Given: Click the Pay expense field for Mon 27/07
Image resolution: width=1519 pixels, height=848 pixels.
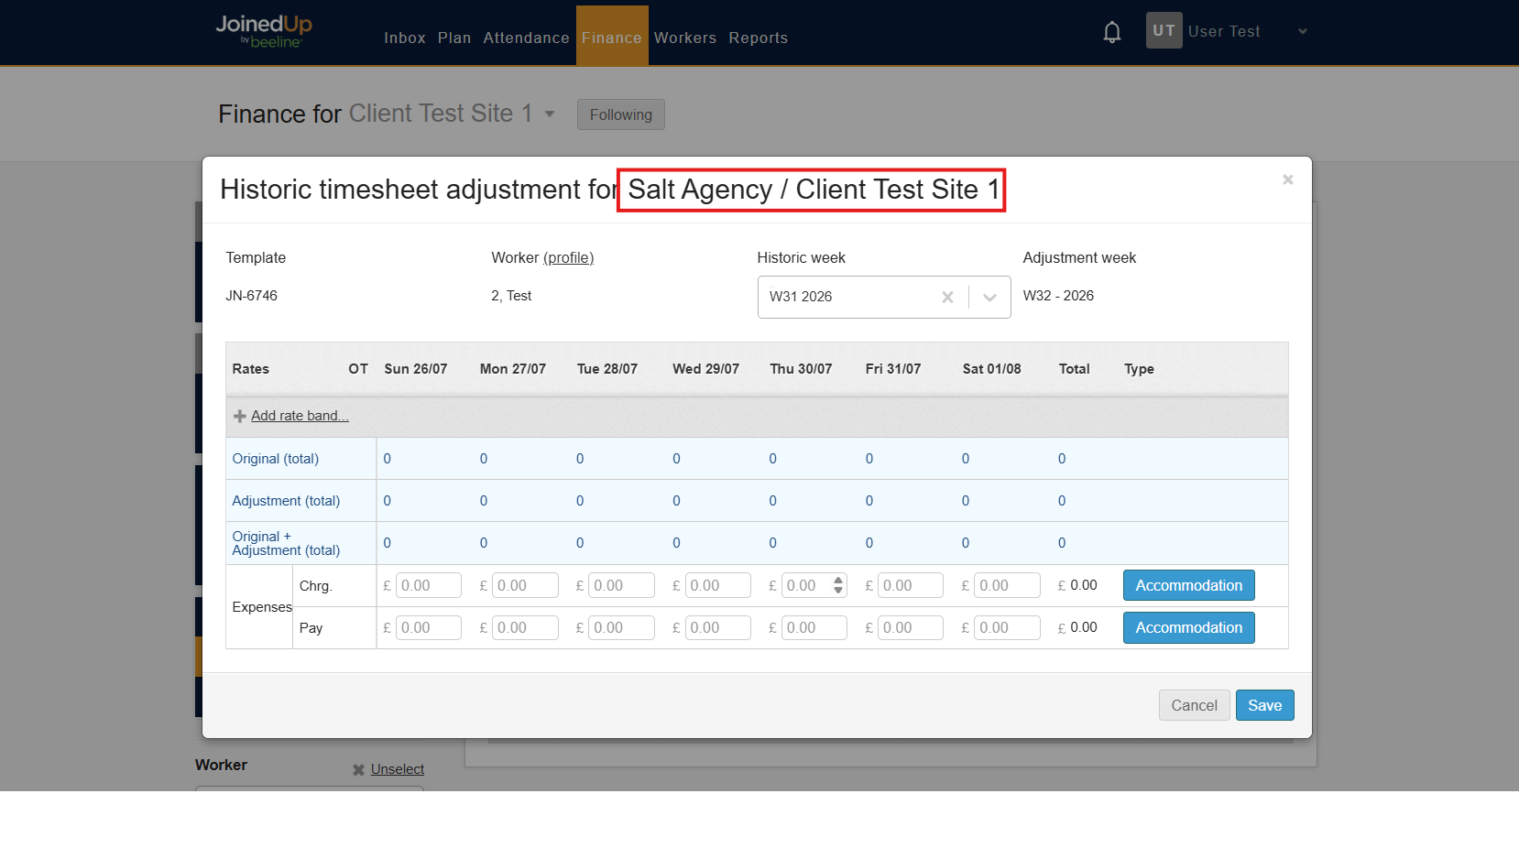Looking at the screenshot, I should pyautogui.click(x=525, y=627).
